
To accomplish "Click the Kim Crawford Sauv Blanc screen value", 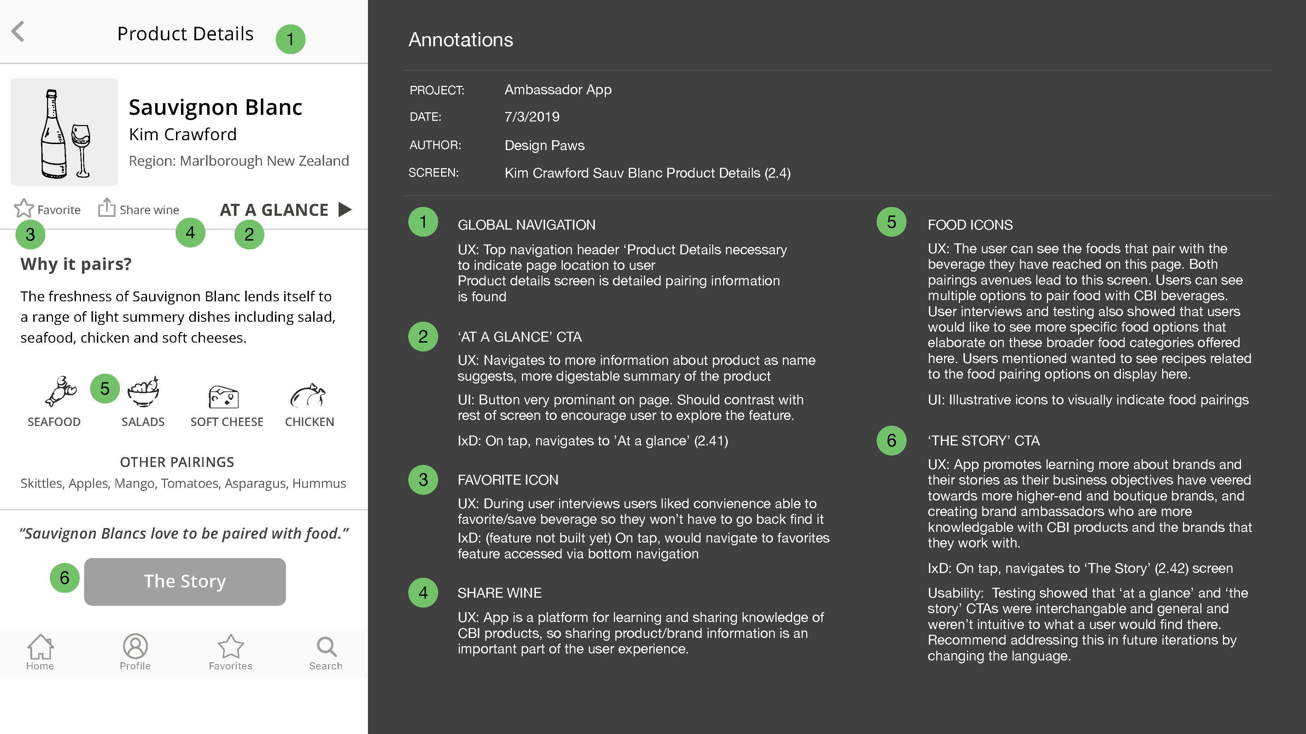I will pos(648,173).
